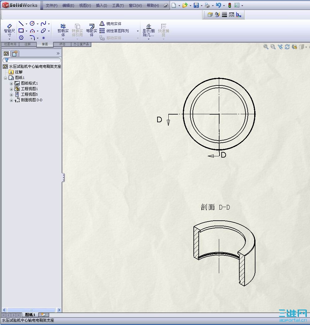Expand the 工程视图5 tree node

coord(11,95)
